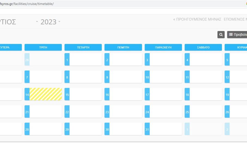Click the Σάββατο day header

[203, 47]
